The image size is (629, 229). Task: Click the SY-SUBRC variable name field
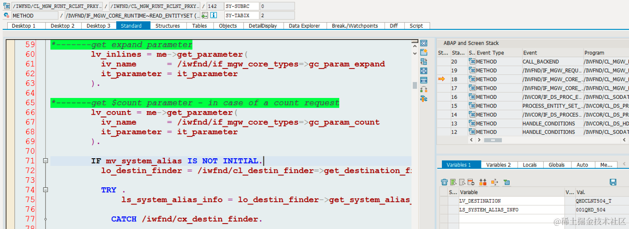[242, 6]
